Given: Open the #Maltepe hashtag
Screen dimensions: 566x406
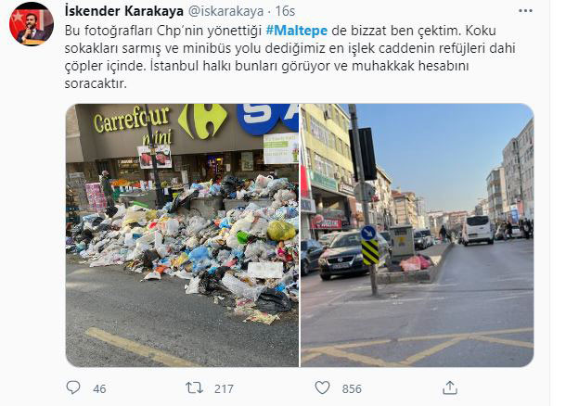Looking at the screenshot, I should [x=296, y=31].
